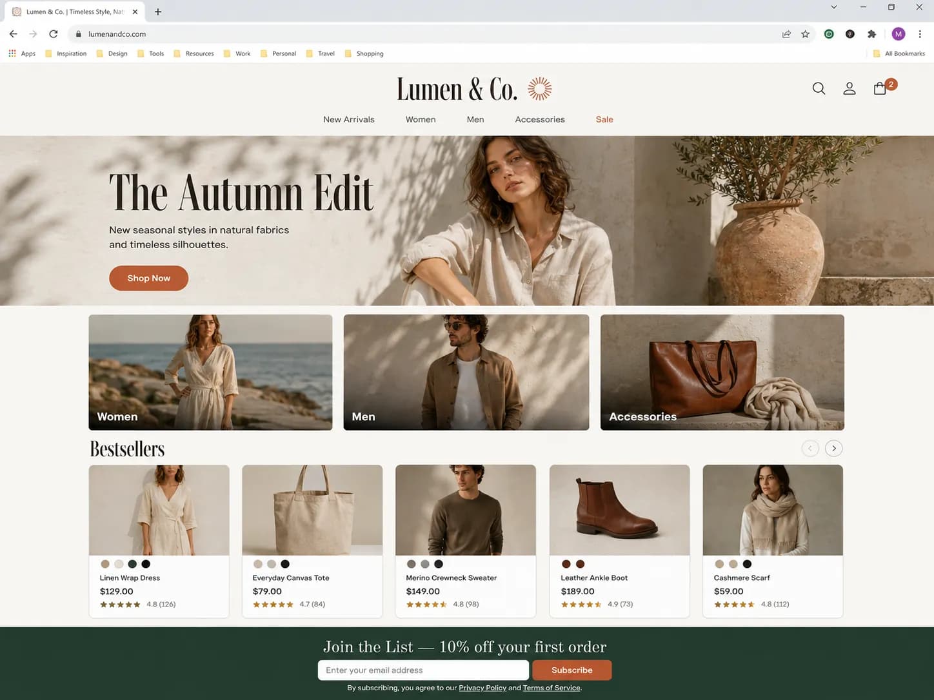
Task: Open the Accessories navigation menu item
Action: (x=540, y=119)
